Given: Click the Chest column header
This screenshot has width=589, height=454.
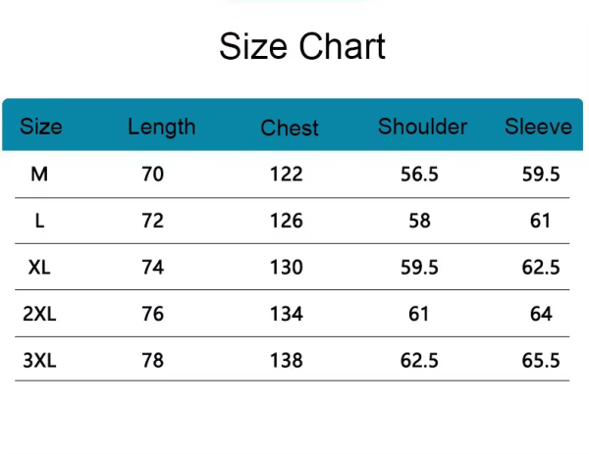Looking at the screenshot, I should [x=290, y=127].
